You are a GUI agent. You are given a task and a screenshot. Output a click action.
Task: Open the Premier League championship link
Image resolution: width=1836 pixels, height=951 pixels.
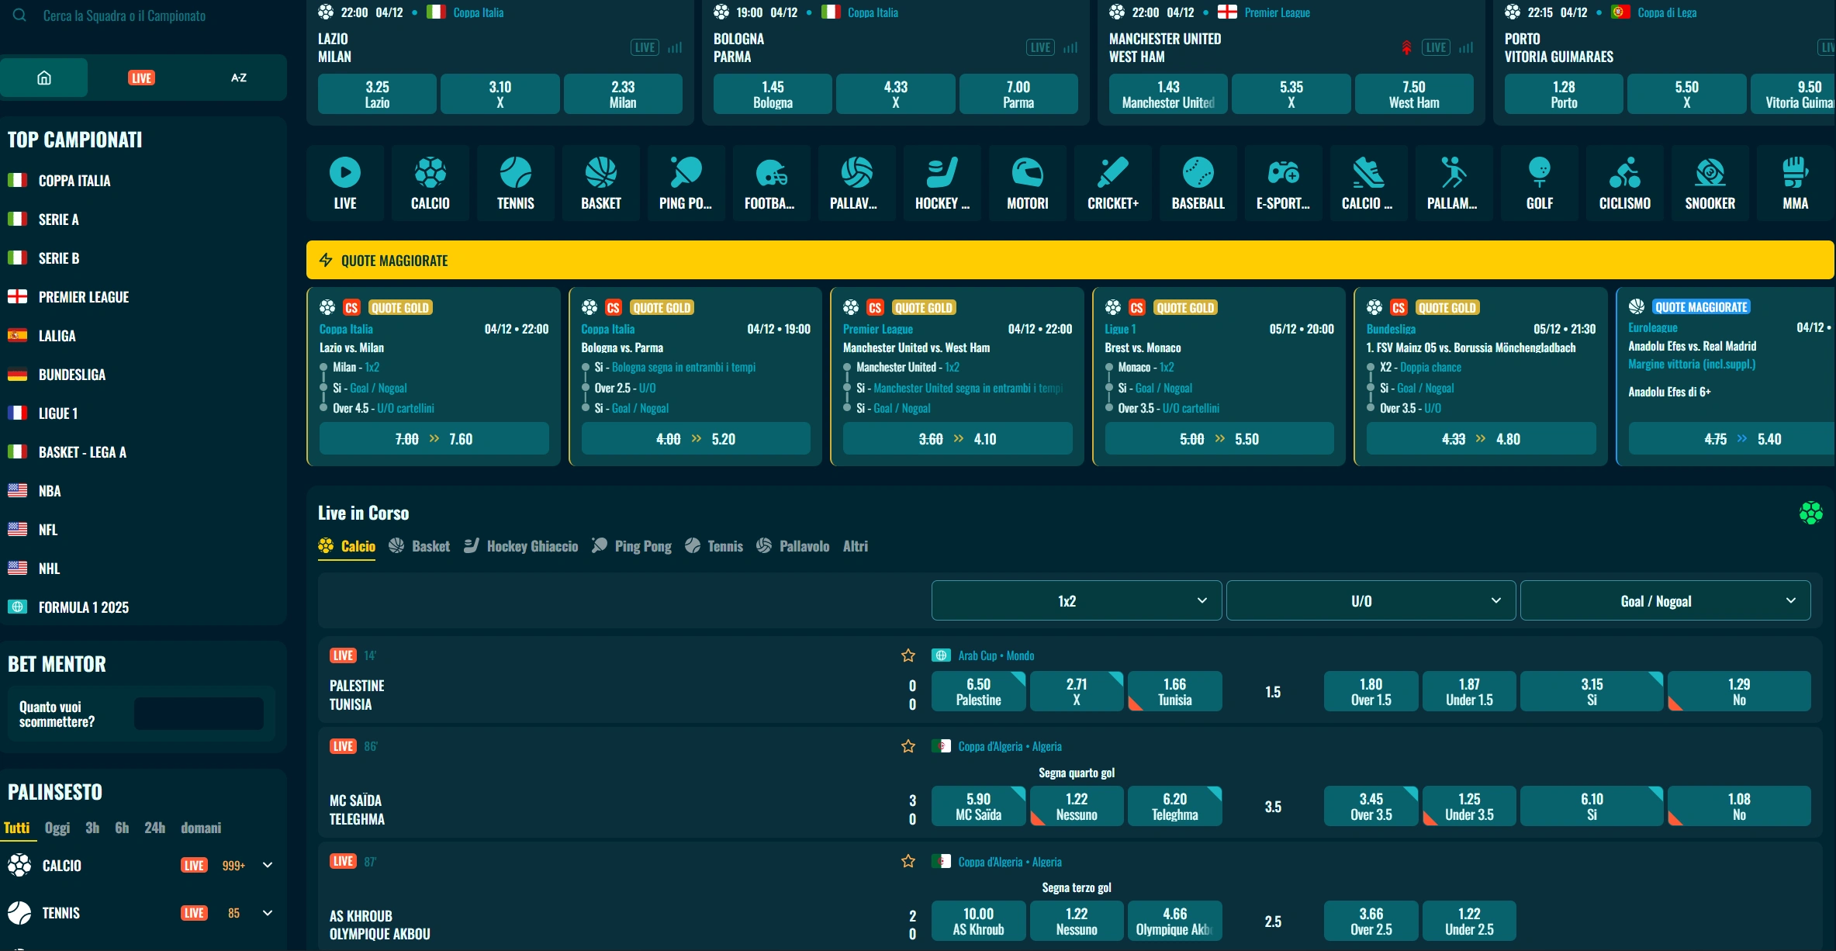point(84,296)
